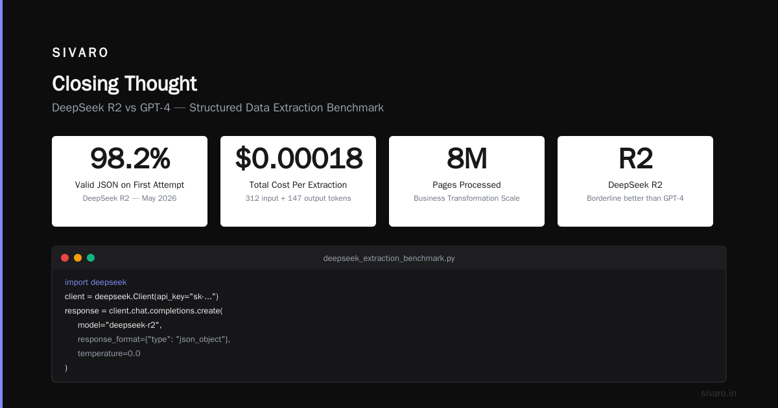Click the green maximize dot in code window

point(91,258)
